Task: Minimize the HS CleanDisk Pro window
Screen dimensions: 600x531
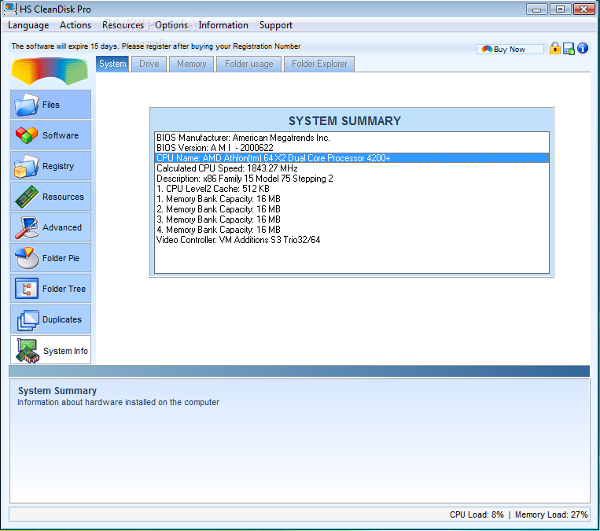Action: click(x=537, y=9)
